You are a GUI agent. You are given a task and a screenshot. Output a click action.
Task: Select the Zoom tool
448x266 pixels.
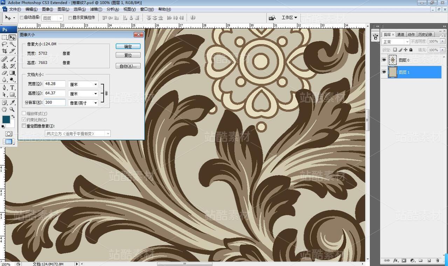[12, 109]
